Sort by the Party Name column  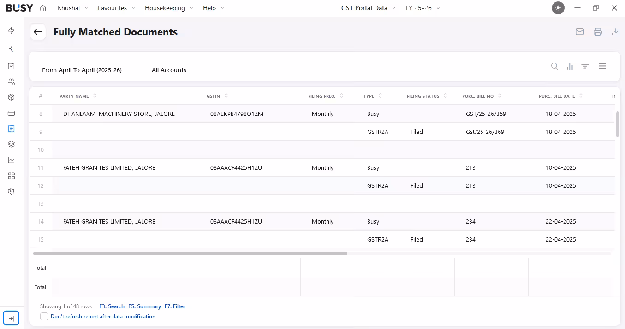tap(78, 96)
